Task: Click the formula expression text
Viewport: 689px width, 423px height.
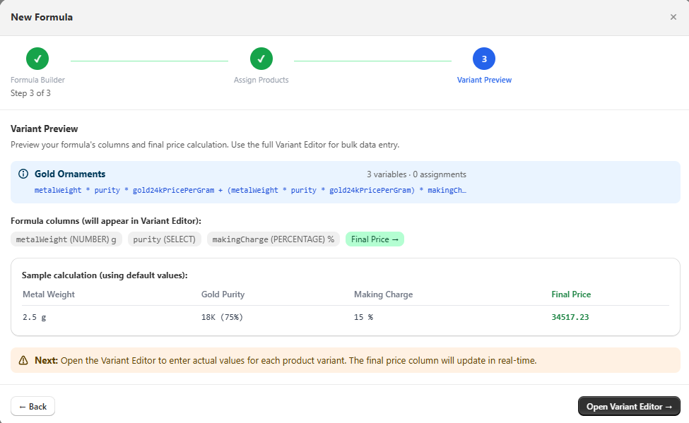Action: 250,190
